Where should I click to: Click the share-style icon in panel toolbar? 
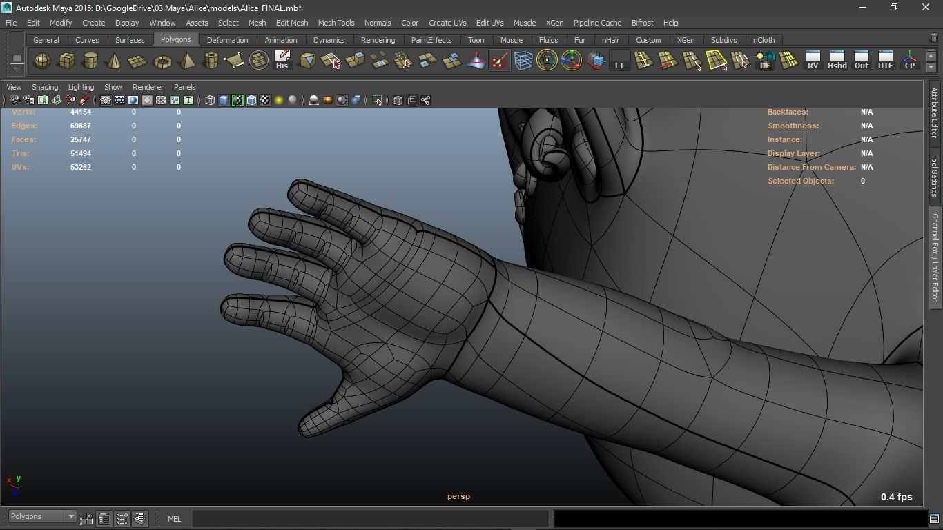pos(426,101)
